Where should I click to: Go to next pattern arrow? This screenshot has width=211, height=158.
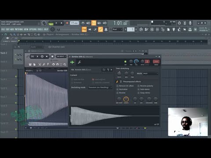pyautogui.click(x=136, y=29)
